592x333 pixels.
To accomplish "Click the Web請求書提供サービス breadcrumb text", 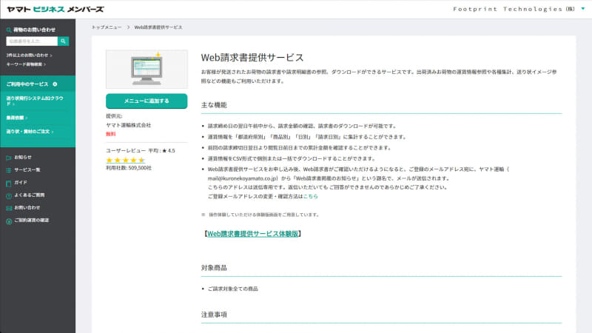I will pos(158,27).
